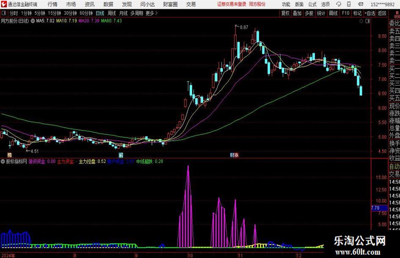The image size is (400, 258).
Task: Toggle the left sidebar panel icon
Action: click(4, 13)
